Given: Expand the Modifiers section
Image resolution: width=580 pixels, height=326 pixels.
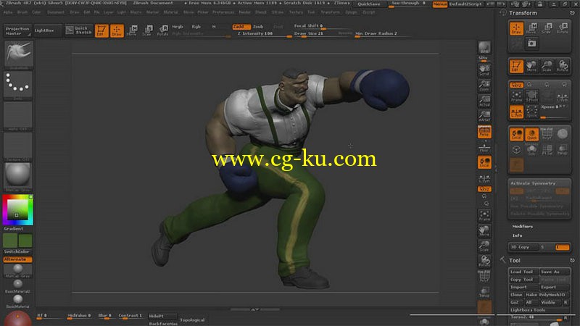Looking at the screenshot, I should tap(522, 226).
